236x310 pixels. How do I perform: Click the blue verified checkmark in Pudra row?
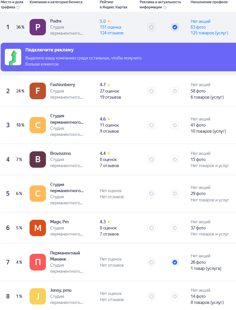click(x=175, y=27)
